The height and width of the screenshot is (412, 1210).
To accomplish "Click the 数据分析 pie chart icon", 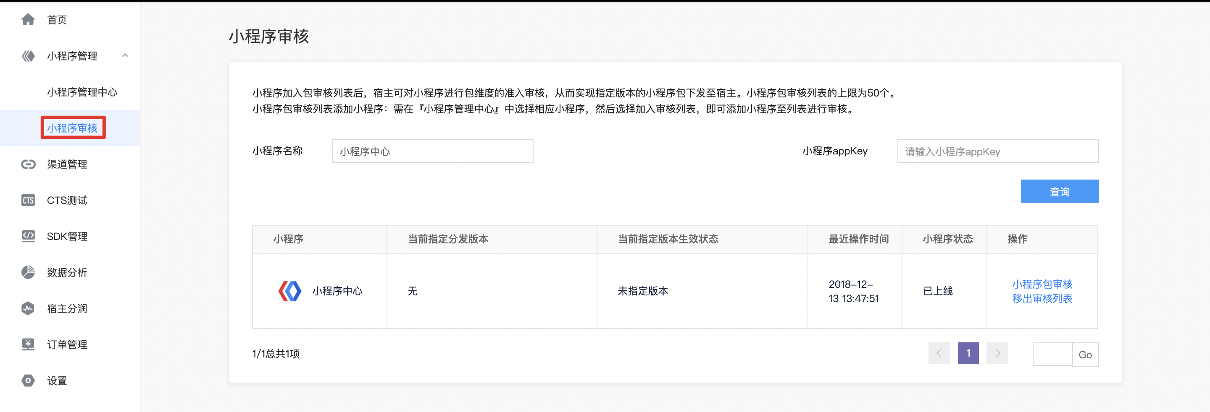I will [28, 272].
